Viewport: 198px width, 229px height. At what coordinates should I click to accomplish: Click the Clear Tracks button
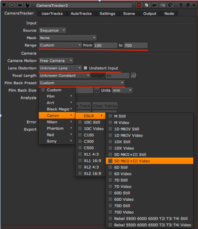coord(105,106)
